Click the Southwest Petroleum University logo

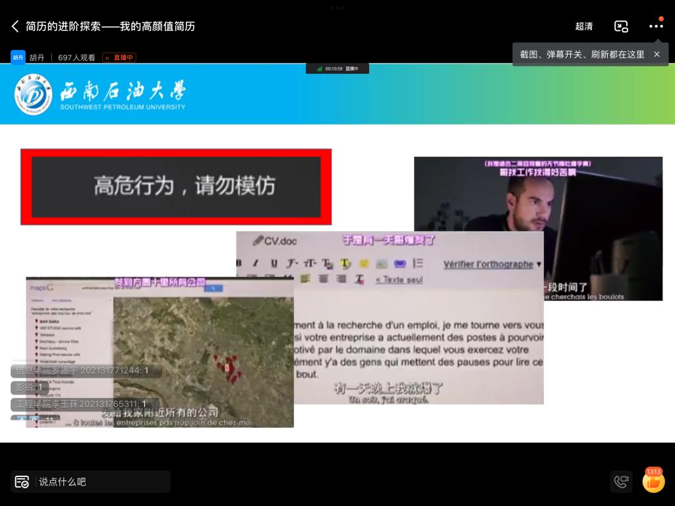[x=34, y=94]
